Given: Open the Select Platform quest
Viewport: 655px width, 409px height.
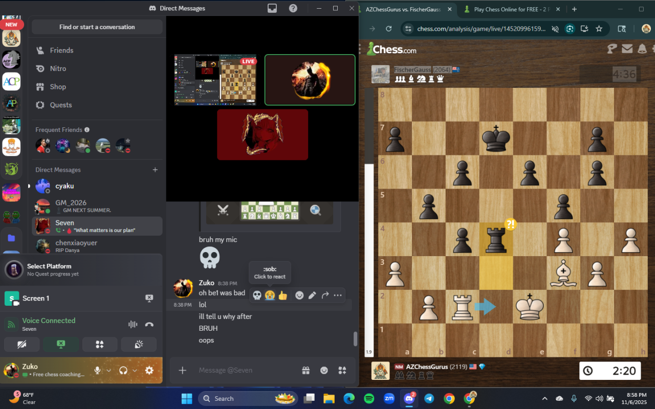Looking at the screenshot, I should (82, 269).
